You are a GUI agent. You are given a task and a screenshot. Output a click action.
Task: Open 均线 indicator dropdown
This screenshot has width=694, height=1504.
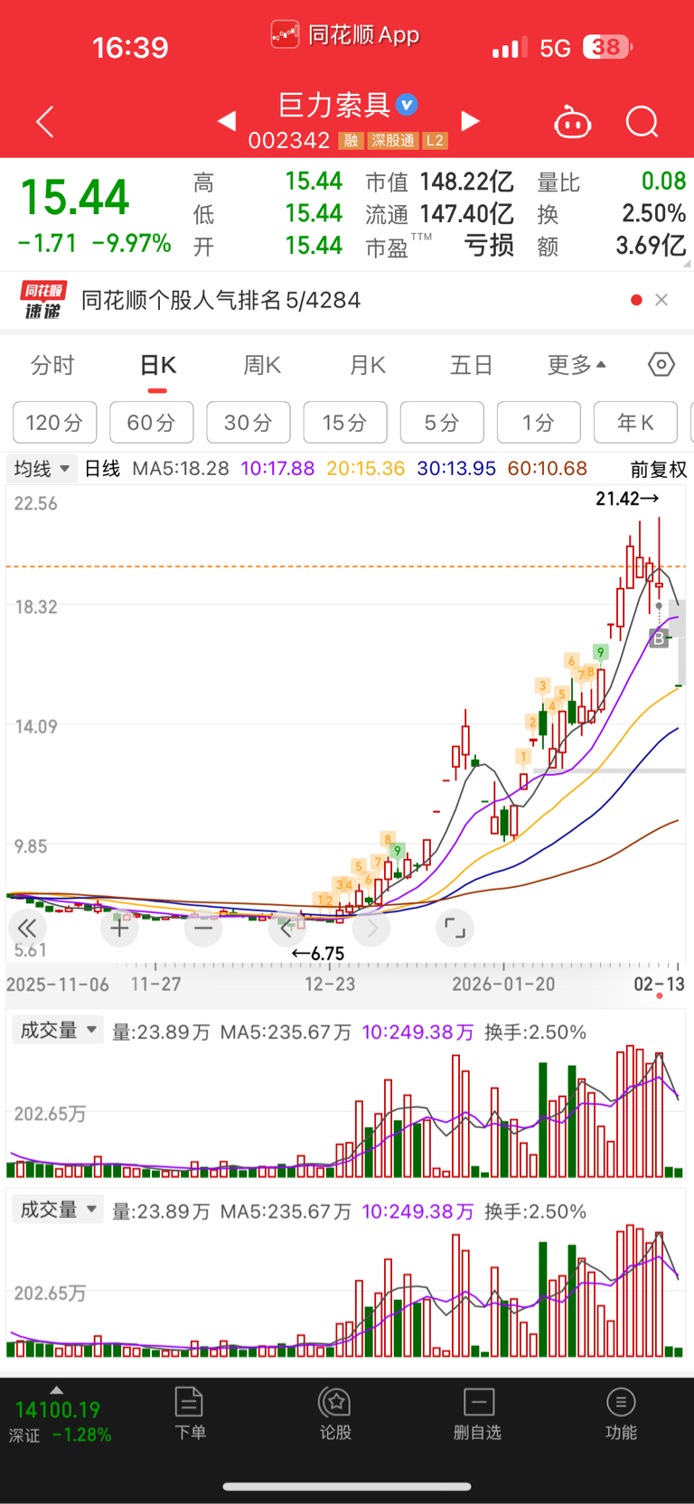coord(42,469)
